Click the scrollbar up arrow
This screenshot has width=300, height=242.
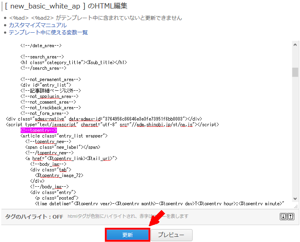[295, 45]
